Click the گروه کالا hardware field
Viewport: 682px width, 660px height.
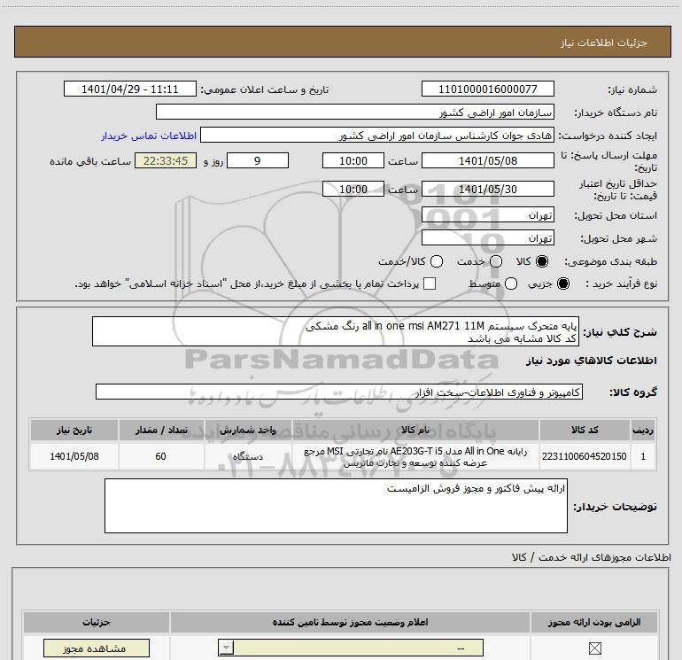point(339,392)
